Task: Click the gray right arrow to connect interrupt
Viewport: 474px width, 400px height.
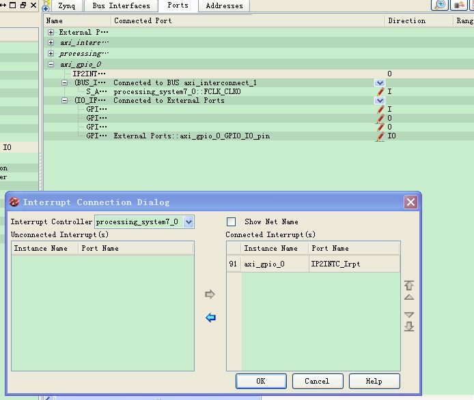Action: coord(210,294)
